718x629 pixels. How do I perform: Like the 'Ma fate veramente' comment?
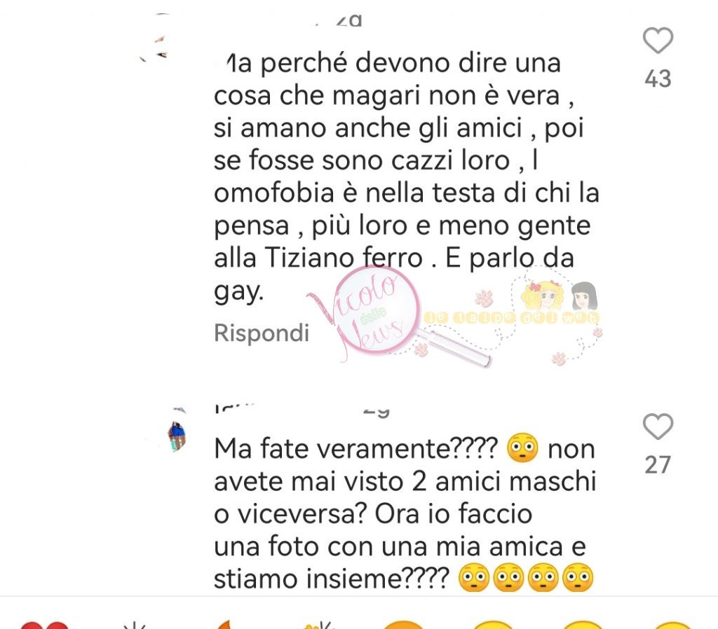(x=658, y=427)
